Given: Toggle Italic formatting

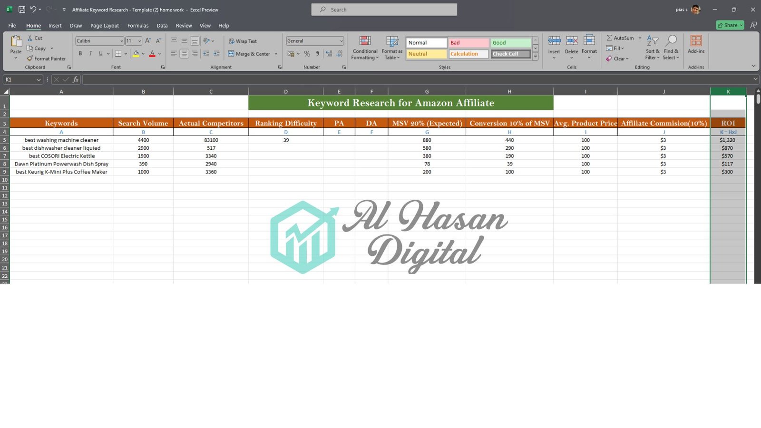Looking at the screenshot, I should (x=90, y=54).
